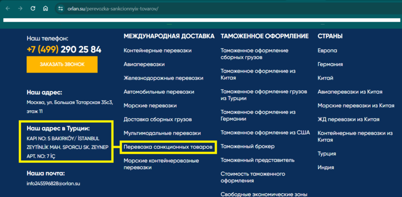Open site info icon in address bar
The height and width of the screenshot is (197, 402).
[61, 9]
